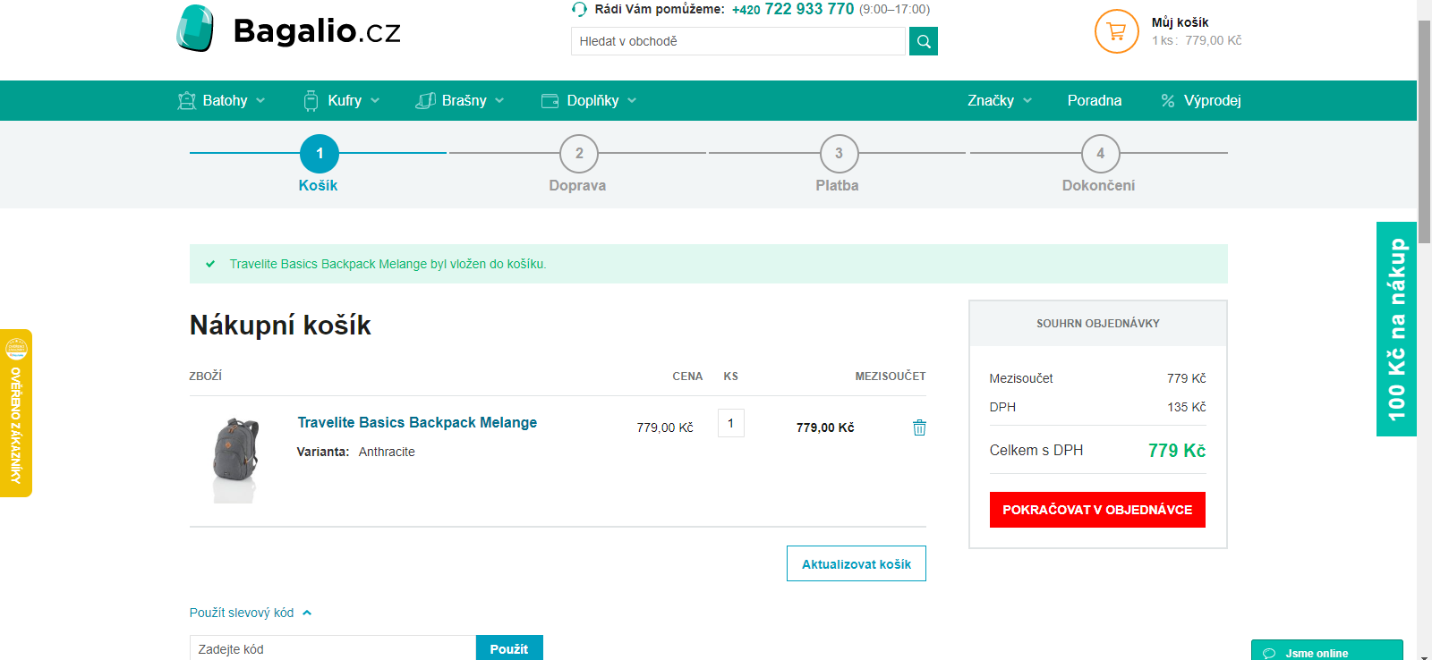The width and height of the screenshot is (1432, 660).
Task: Click the suitcase icon next to Kufry
Action: click(x=311, y=100)
